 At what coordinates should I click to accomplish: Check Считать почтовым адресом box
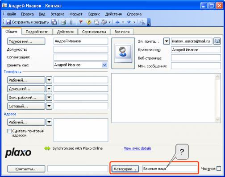tap(9, 131)
